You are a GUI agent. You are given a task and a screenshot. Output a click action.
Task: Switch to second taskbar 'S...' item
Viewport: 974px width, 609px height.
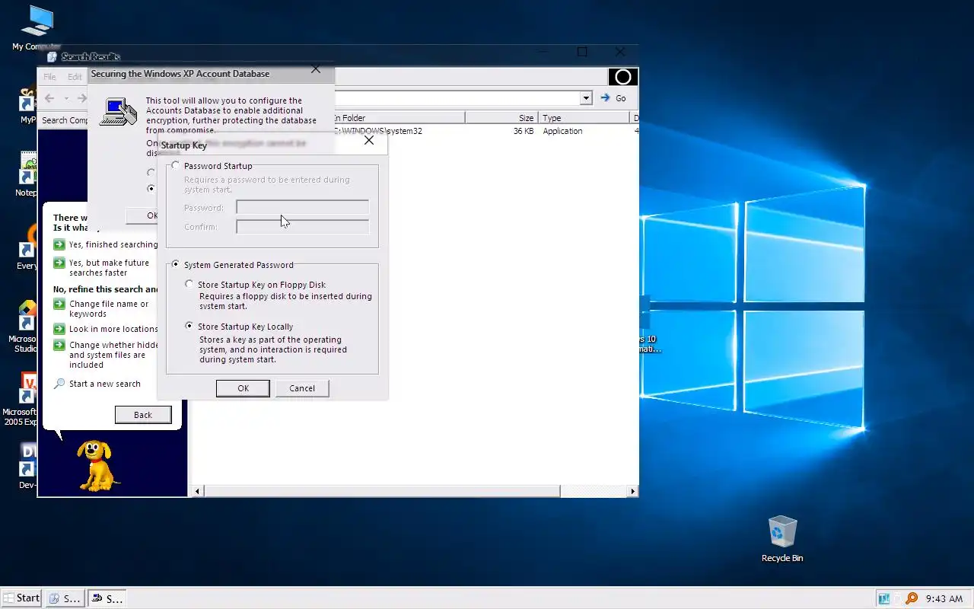click(107, 598)
